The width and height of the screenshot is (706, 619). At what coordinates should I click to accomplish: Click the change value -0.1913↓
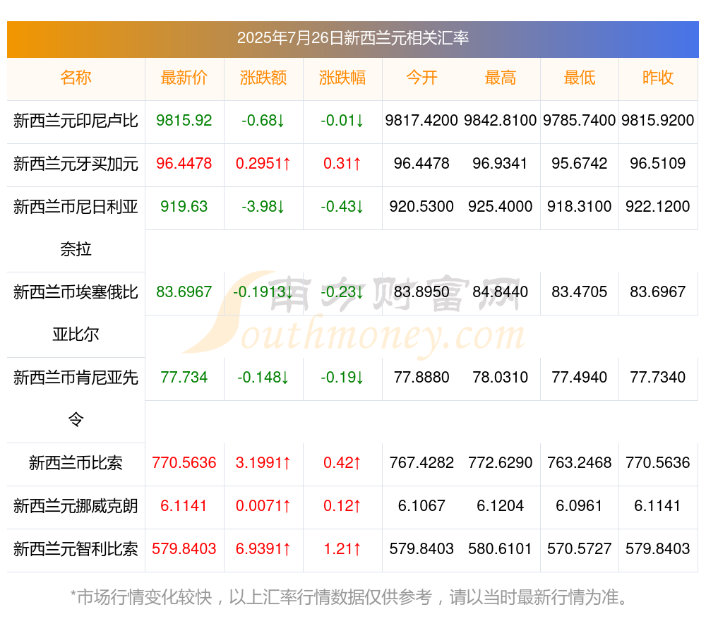[x=263, y=292]
